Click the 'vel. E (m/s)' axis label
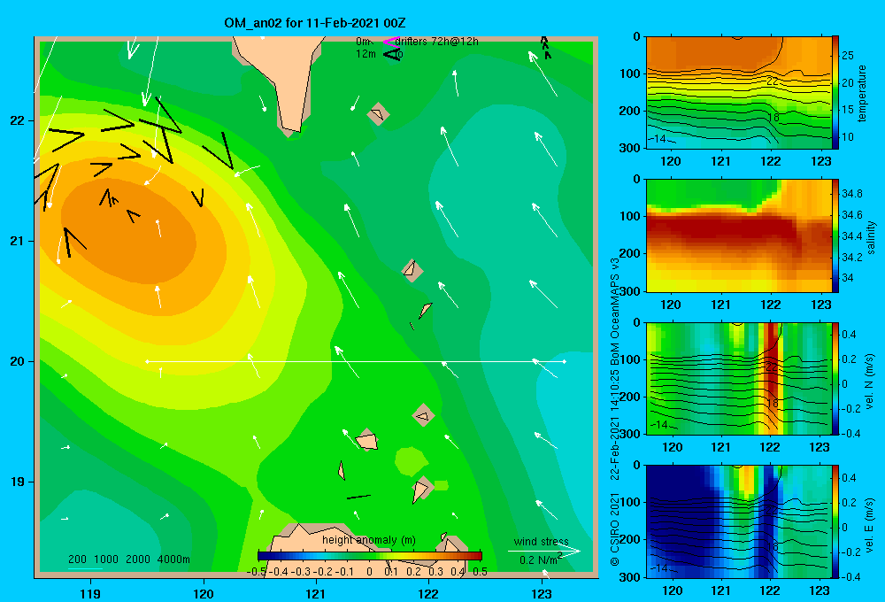This screenshot has width=885, height=602. 870,524
